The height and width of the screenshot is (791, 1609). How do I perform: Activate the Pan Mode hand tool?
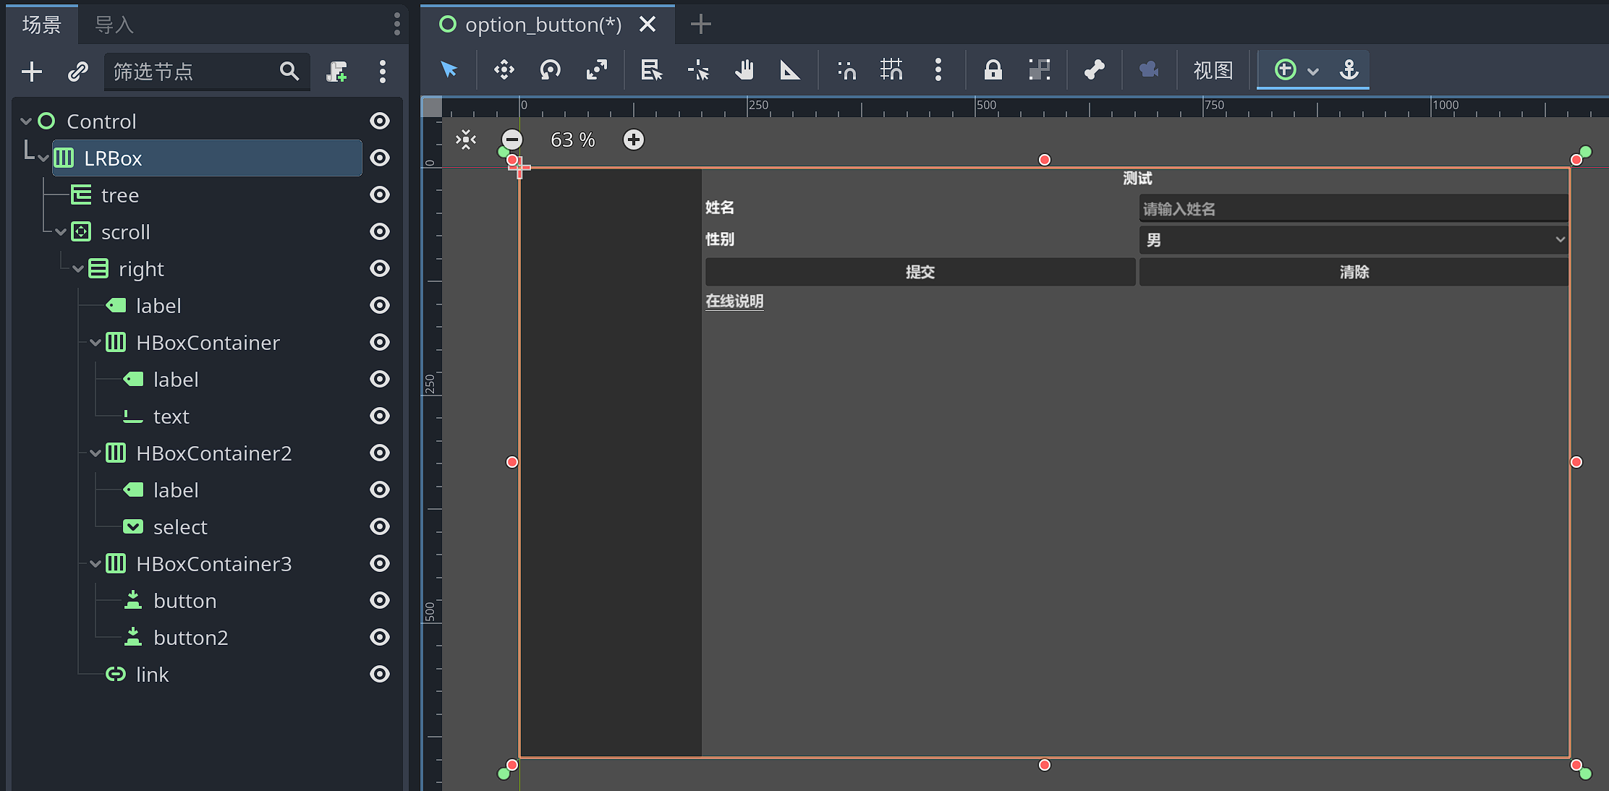click(x=744, y=70)
